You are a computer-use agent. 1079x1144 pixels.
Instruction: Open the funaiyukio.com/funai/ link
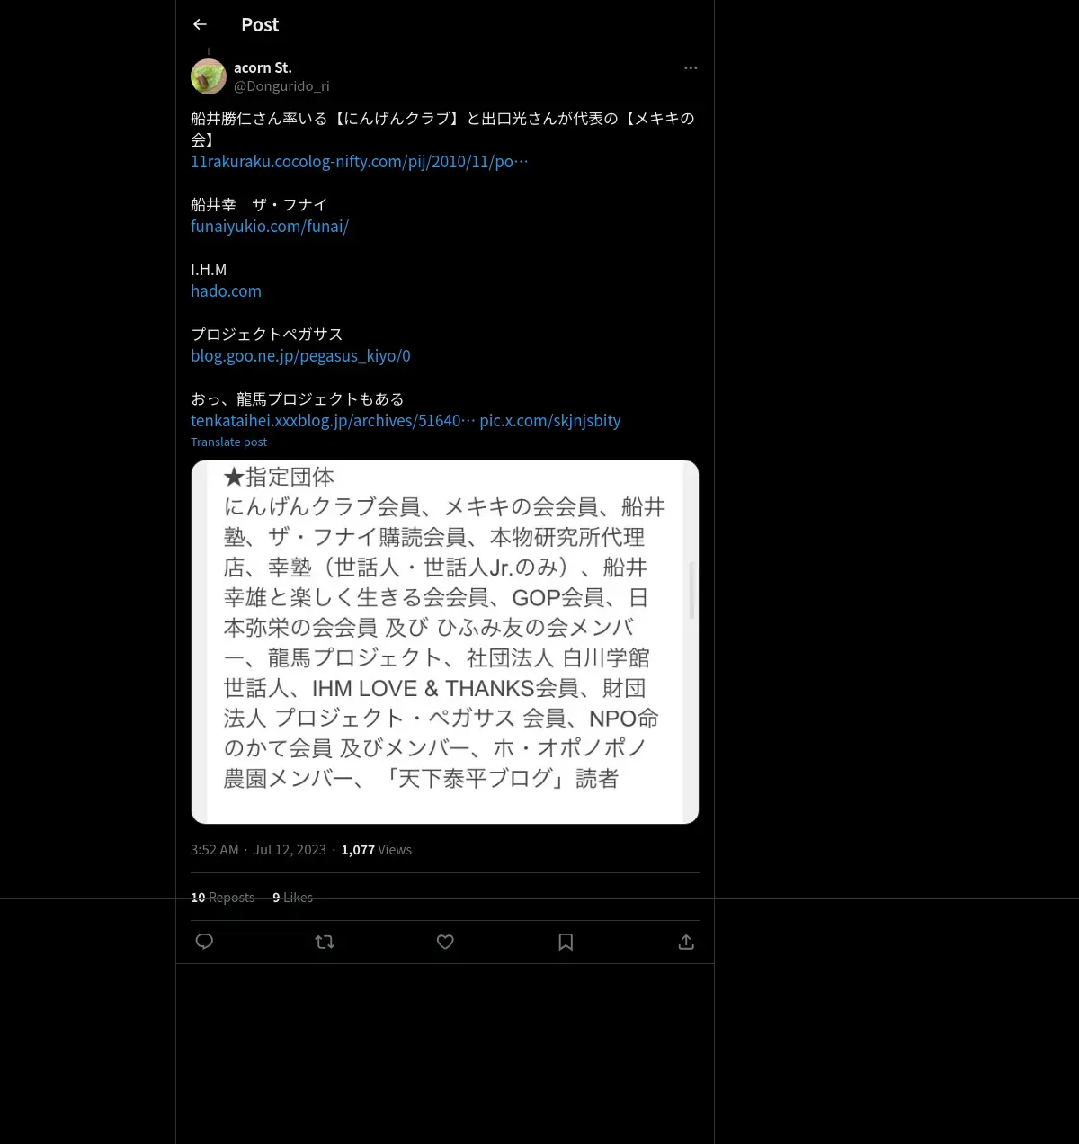(270, 227)
